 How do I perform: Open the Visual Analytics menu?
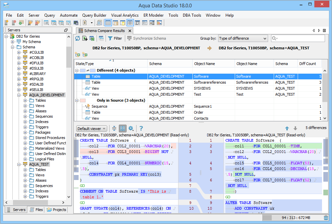tap(125, 15)
